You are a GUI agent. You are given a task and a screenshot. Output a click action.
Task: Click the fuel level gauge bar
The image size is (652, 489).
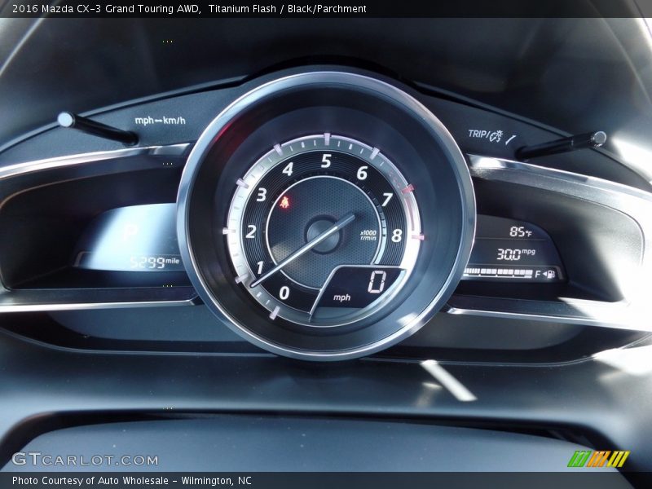[497, 273]
